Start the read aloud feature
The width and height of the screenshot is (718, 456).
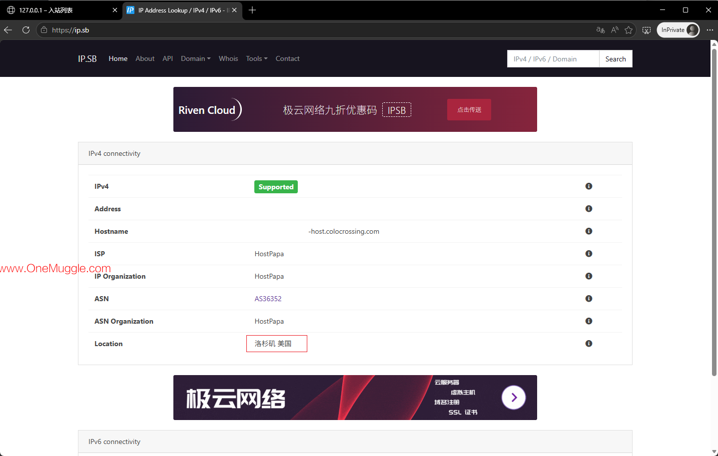[615, 30]
